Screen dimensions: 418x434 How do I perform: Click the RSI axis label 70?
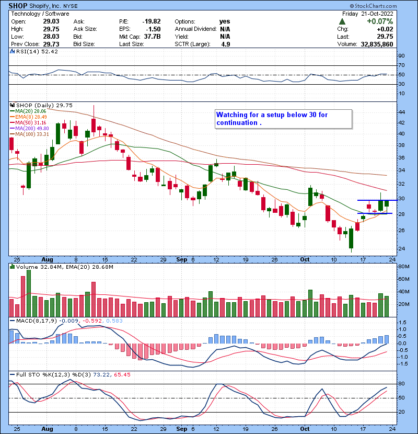click(x=401, y=65)
